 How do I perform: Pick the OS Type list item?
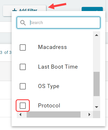click(x=49, y=86)
